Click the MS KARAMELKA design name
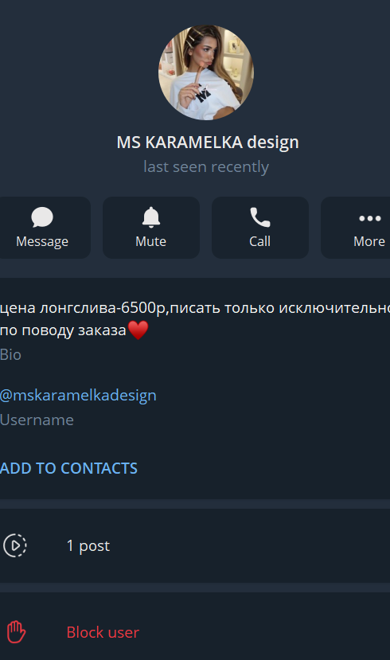The height and width of the screenshot is (660, 390). (x=208, y=143)
